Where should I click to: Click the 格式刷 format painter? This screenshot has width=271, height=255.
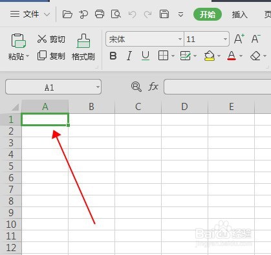tap(83, 47)
